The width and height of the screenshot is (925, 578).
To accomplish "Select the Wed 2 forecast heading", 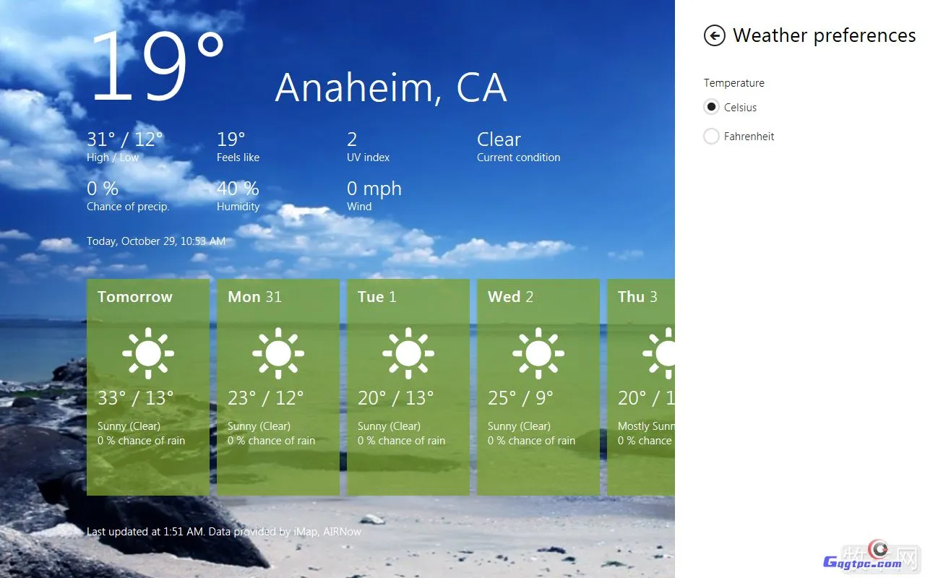I will pos(510,297).
